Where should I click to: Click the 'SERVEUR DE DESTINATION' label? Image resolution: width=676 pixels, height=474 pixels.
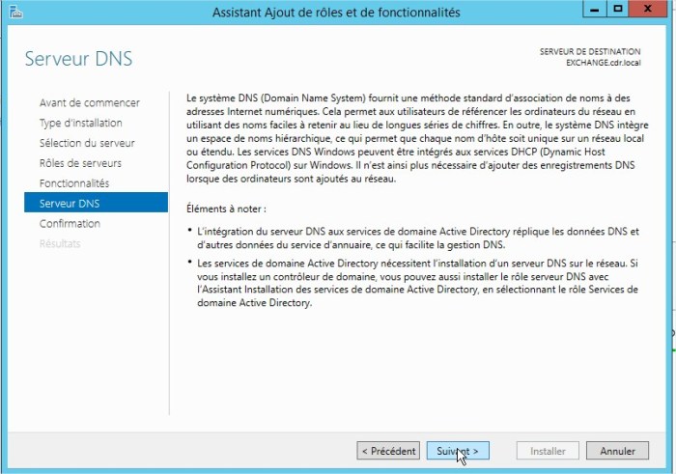tap(590, 52)
